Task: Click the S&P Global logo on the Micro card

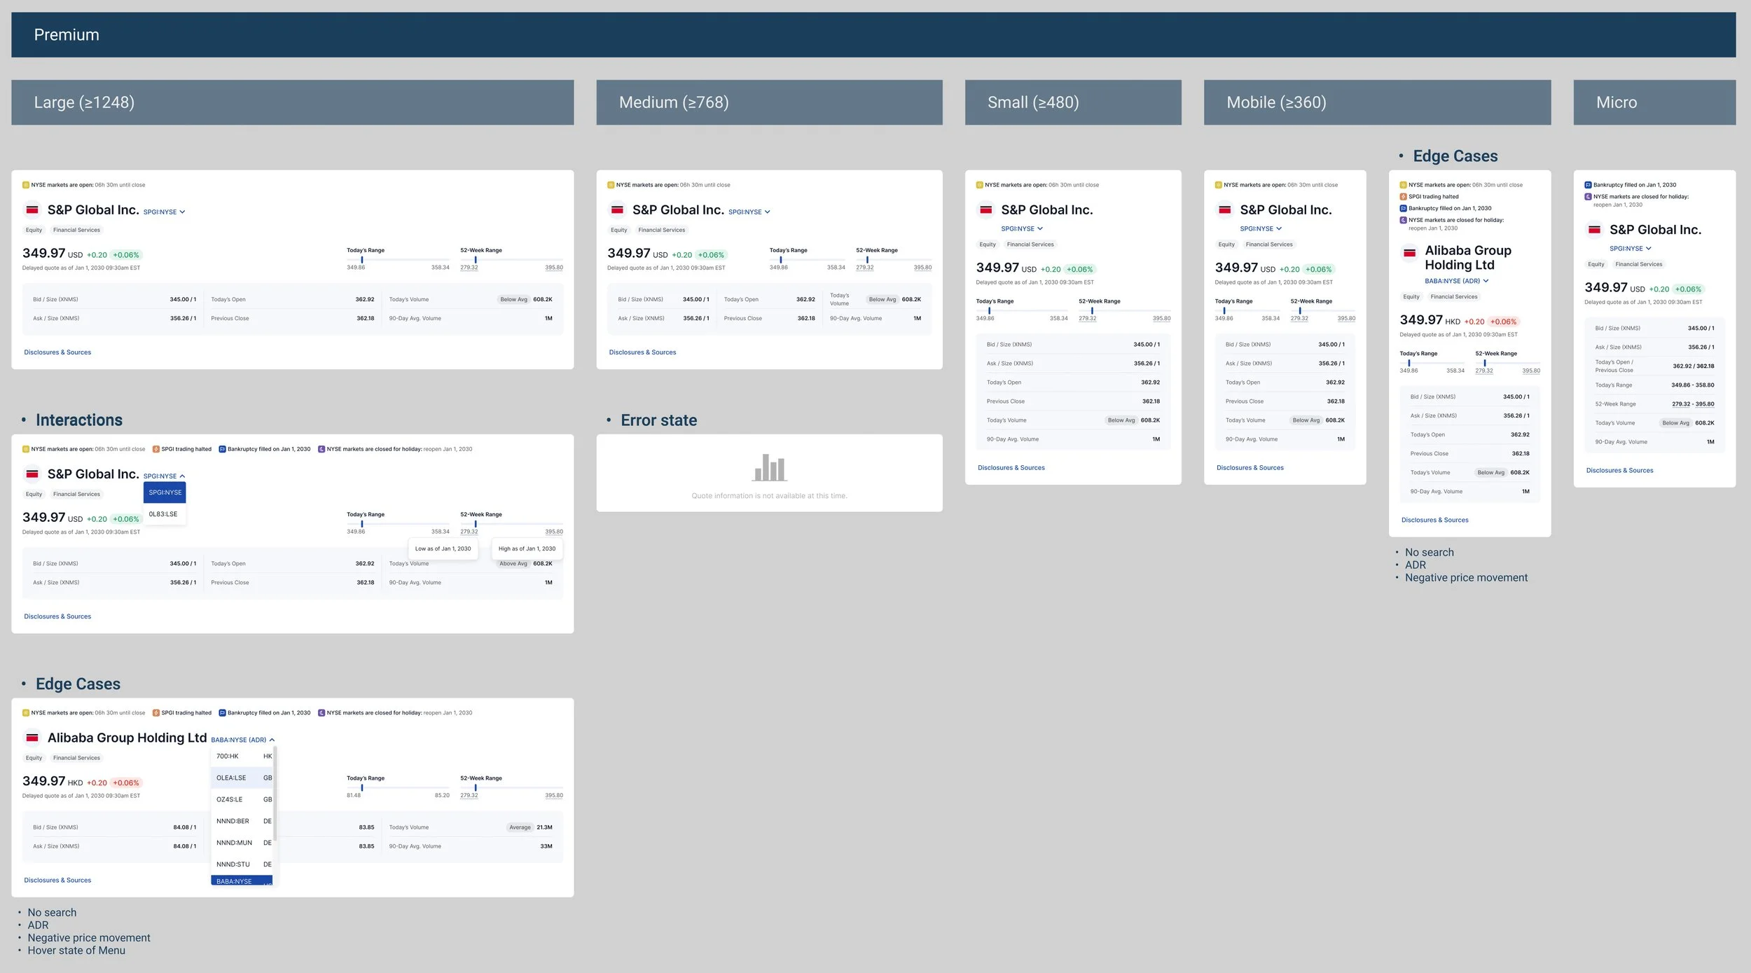Action: [x=1596, y=229]
